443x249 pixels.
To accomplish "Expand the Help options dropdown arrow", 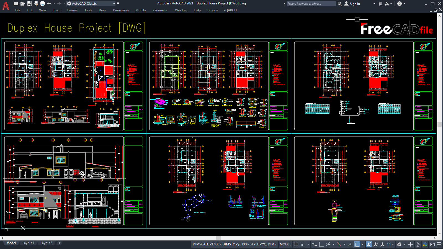I will [x=404, y=4].
